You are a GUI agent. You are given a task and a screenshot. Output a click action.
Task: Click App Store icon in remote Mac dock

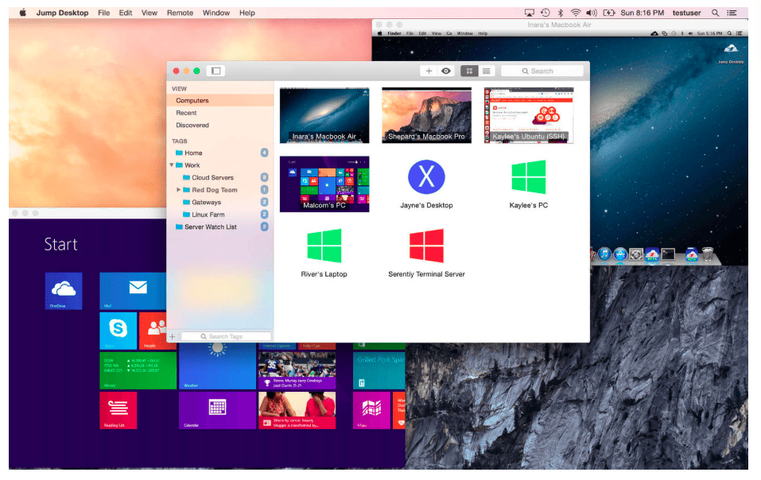620,254
